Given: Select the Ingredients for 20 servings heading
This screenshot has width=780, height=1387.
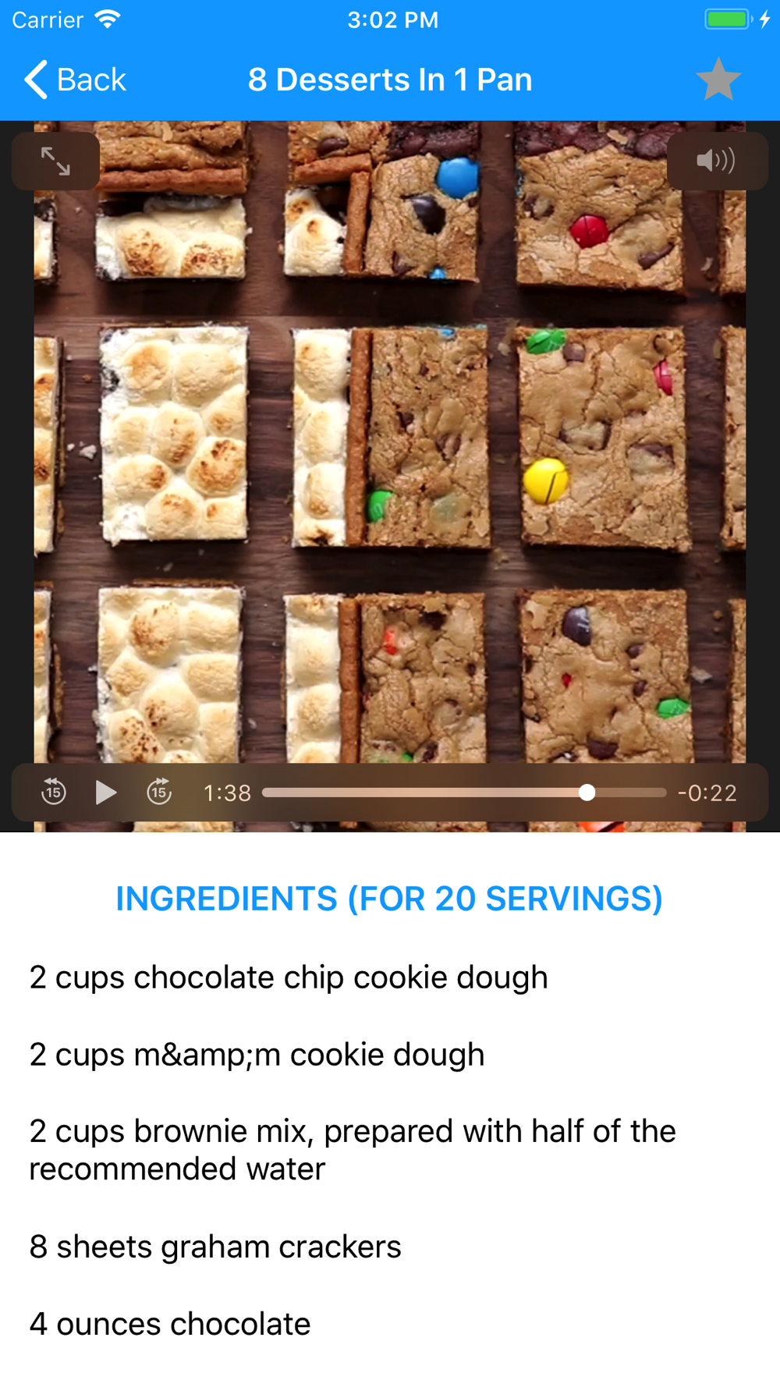Looking at the screenshot, I should click(x=389, y=899).
